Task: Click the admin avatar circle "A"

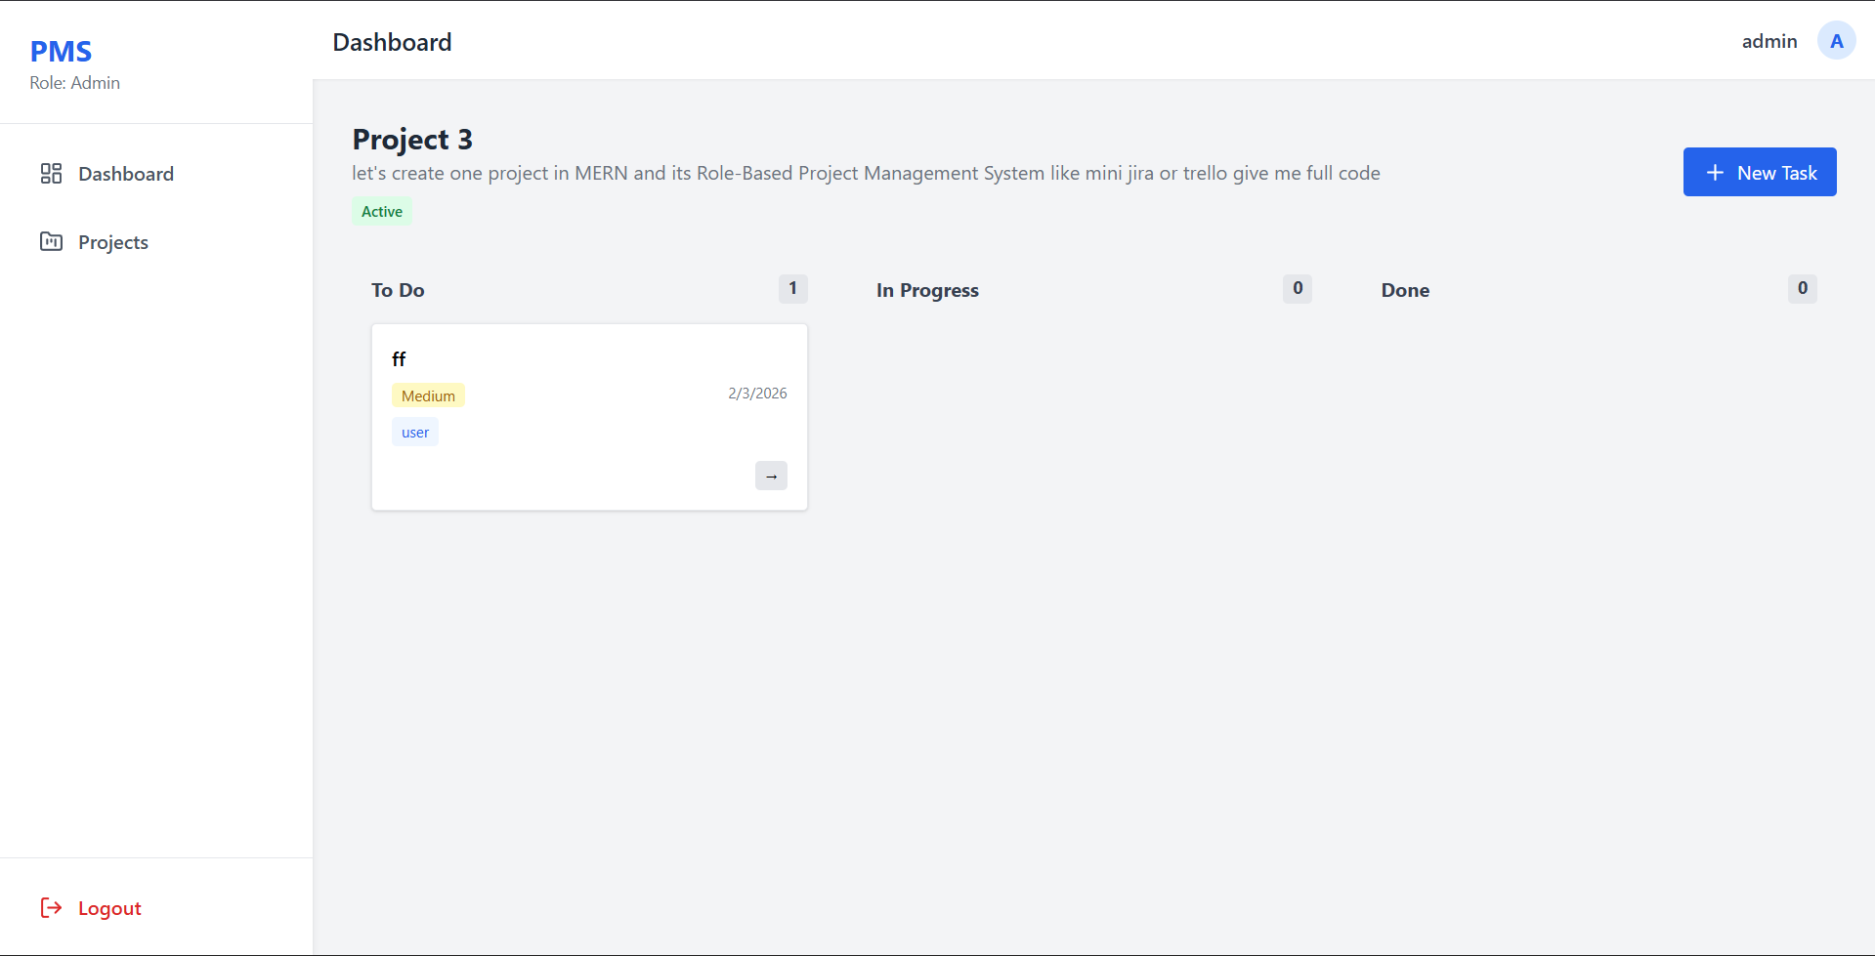Action: (x=1836, y=41)
